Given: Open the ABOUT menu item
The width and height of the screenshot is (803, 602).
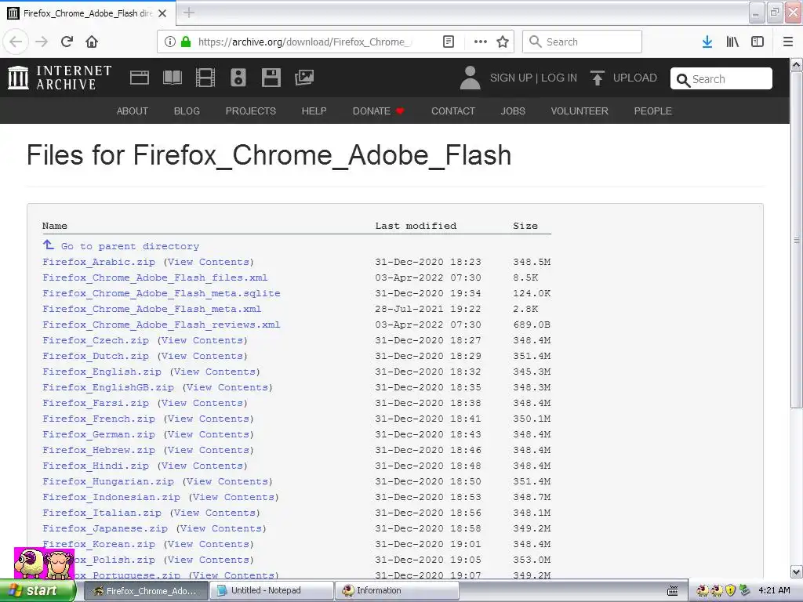Looking at the screenshot, I should click(x=132, y=111).
